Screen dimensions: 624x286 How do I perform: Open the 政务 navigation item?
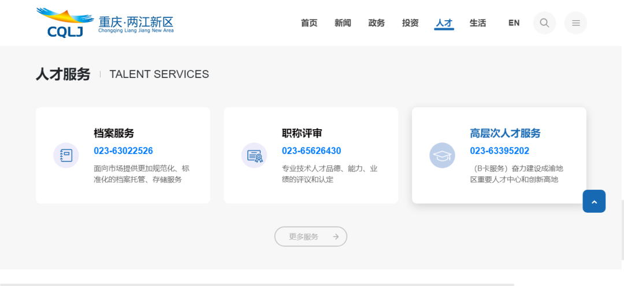click(x=377, y=23)
